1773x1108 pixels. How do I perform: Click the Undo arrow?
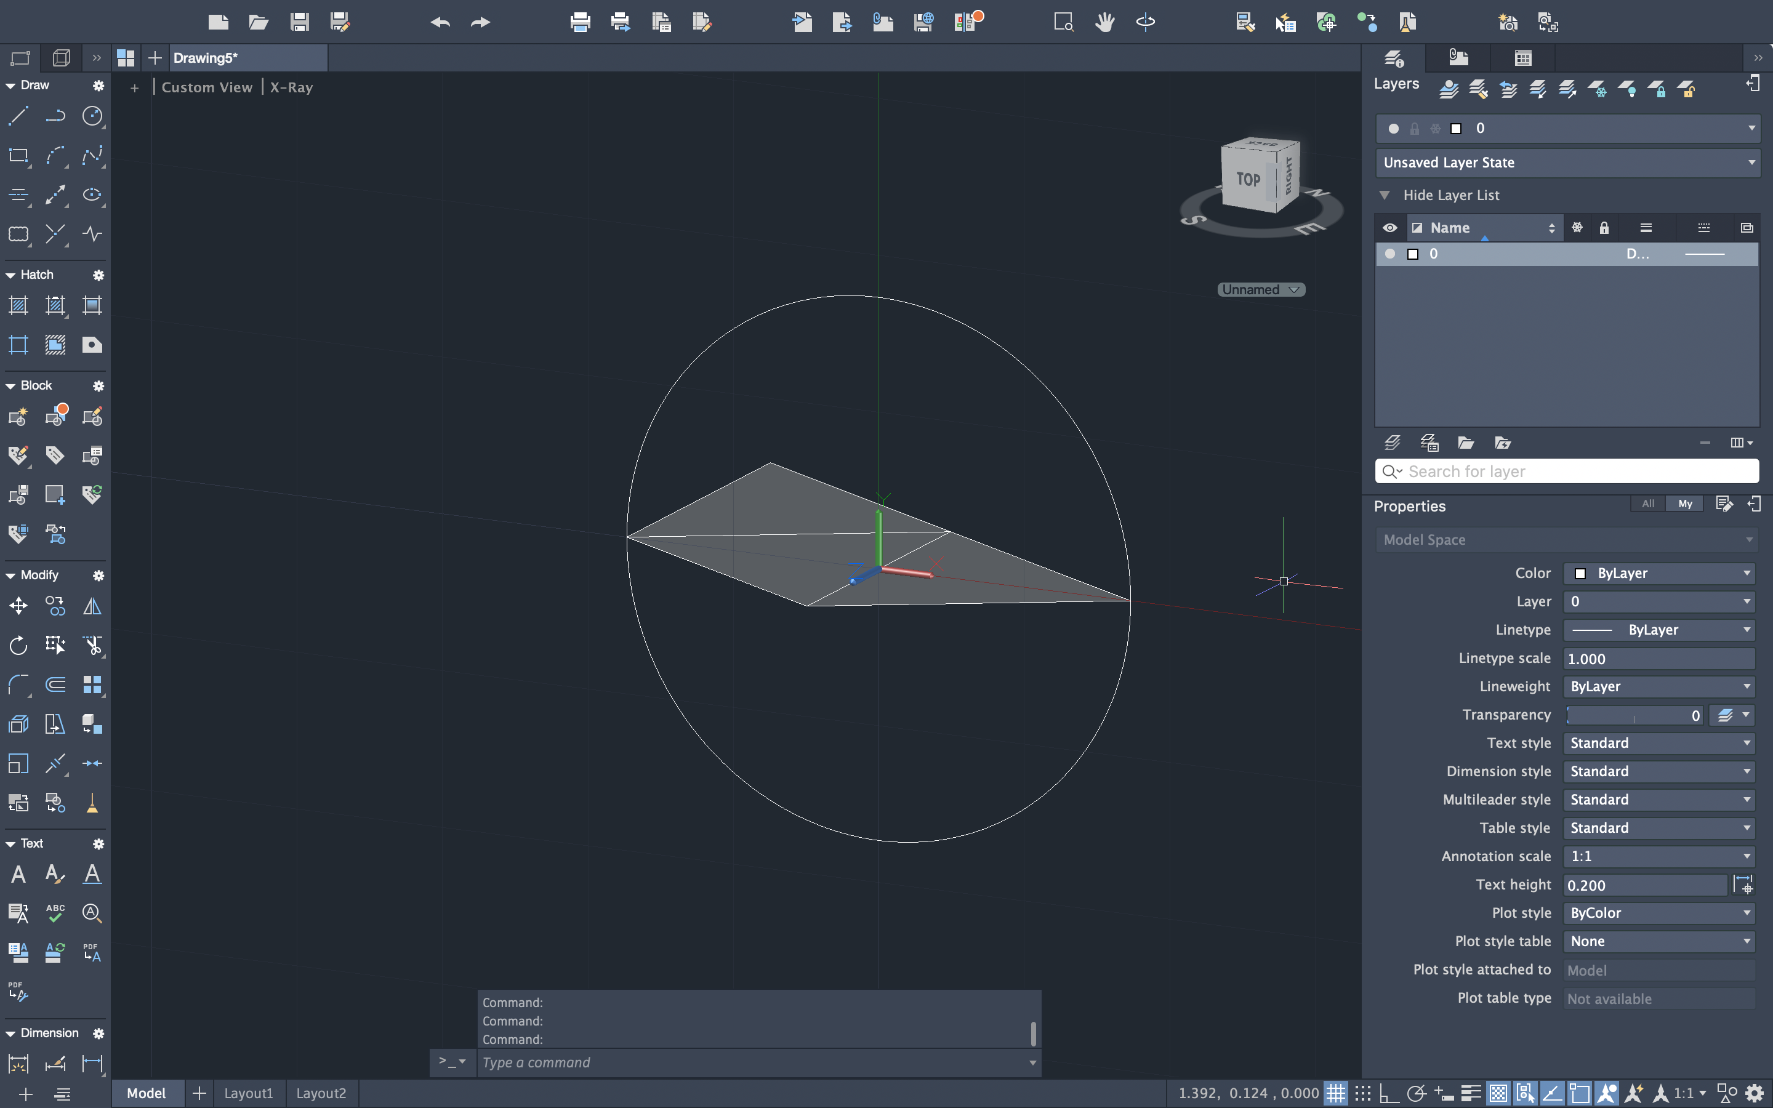(x=440, y=22)
